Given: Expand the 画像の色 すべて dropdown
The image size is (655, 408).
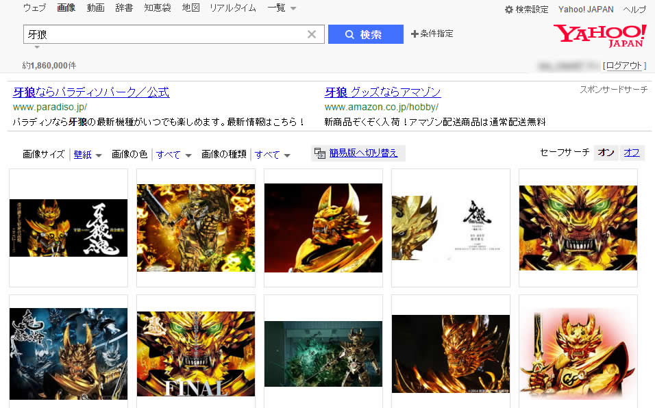Looking at the screenshot, I should (188, 155).
